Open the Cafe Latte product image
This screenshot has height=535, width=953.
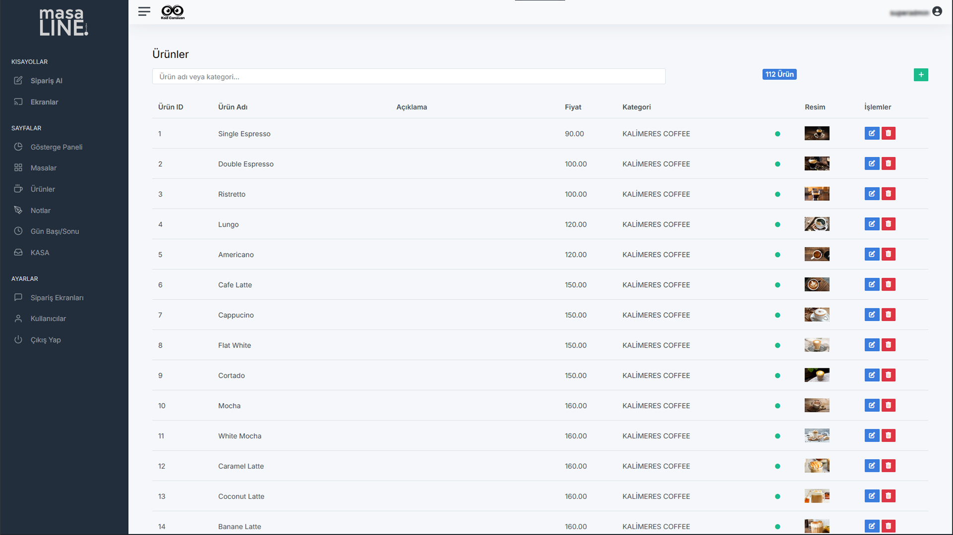[816, 285]
